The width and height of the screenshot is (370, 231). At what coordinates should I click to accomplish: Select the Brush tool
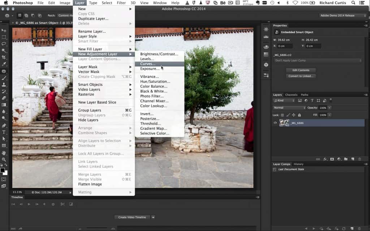4,78
